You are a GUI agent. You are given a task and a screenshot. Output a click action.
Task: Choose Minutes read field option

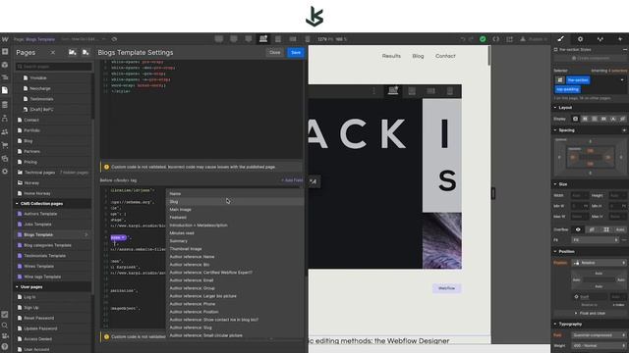(235, 233)
